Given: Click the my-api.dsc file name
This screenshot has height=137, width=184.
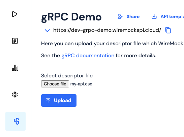Looking at the screenshot, I should coord(81,84).
